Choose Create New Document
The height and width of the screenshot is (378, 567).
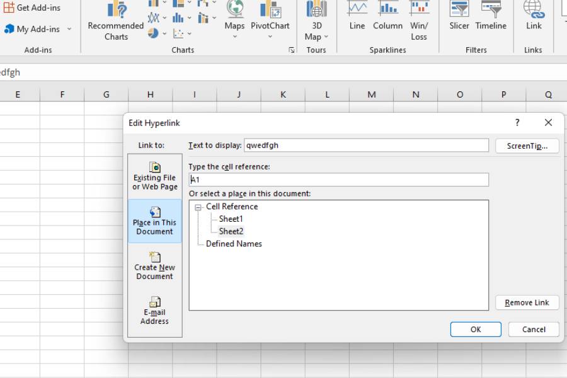pyautogui.click(x=155, y=266)
